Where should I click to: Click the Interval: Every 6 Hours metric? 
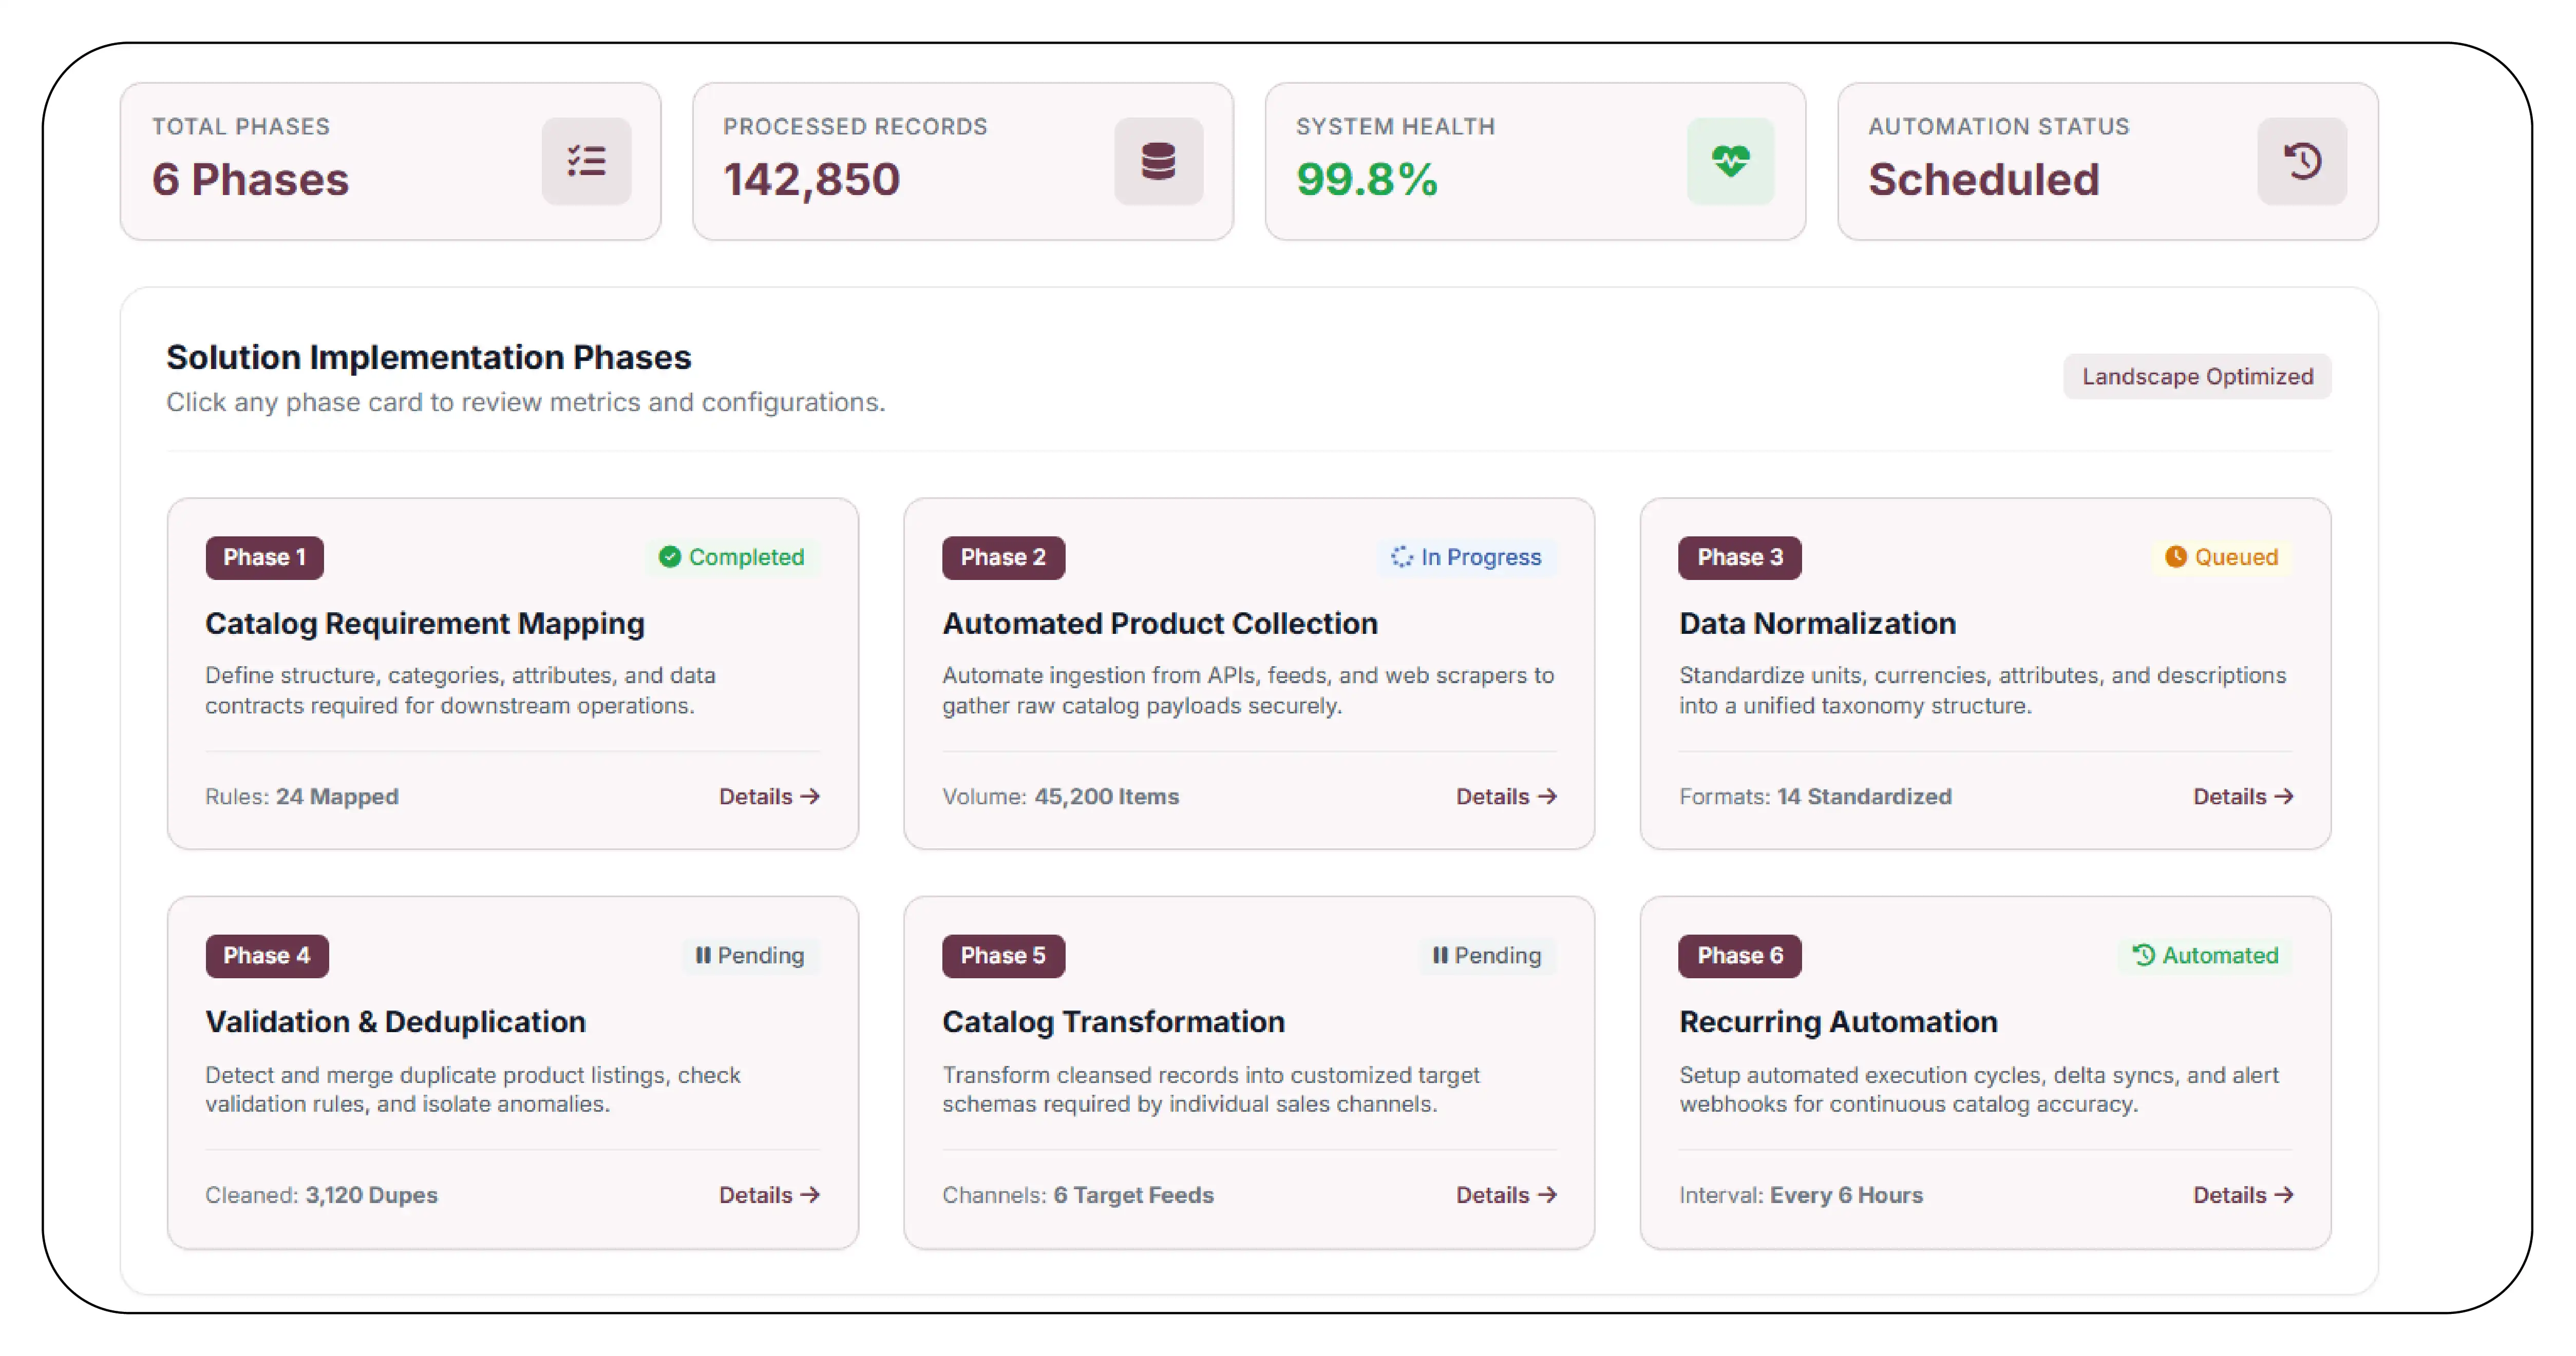[1801, 1195]
